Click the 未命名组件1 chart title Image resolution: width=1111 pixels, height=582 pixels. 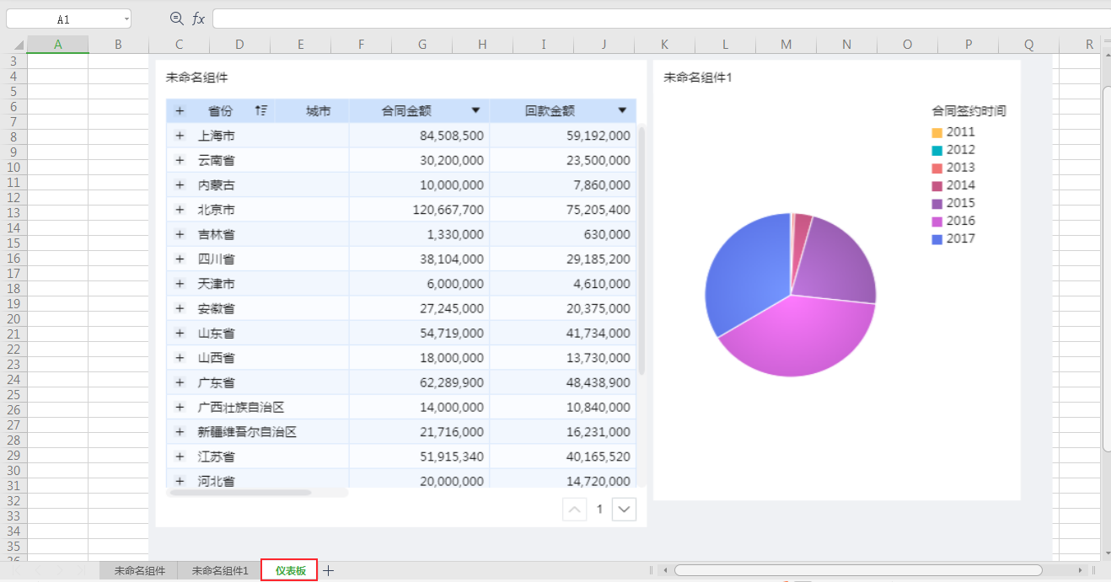[698, 77]
